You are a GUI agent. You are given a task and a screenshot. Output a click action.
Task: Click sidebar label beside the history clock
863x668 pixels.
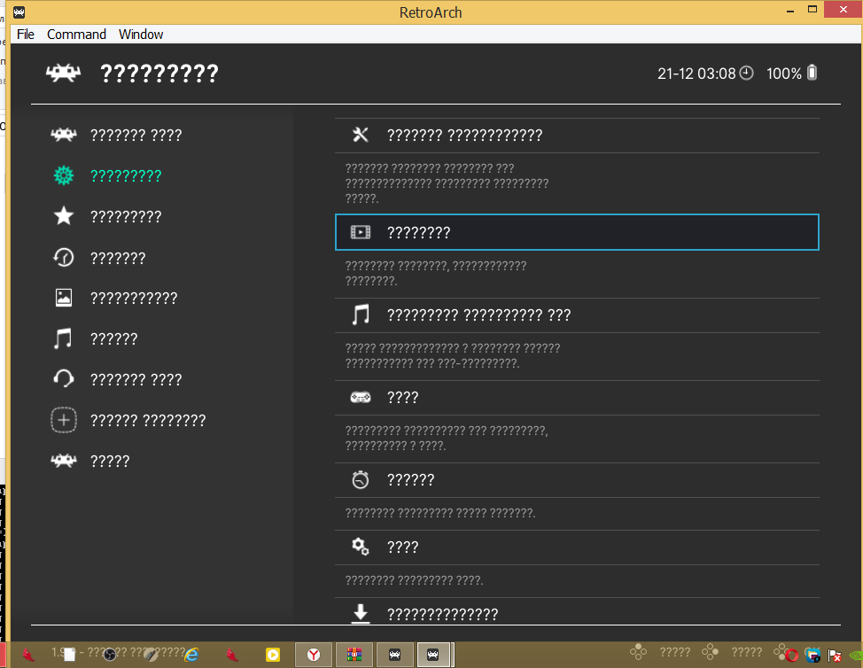[118, 258]
